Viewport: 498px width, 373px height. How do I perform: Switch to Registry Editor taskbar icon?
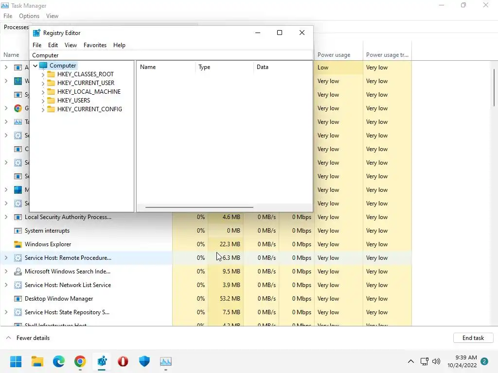coord(102,361)
